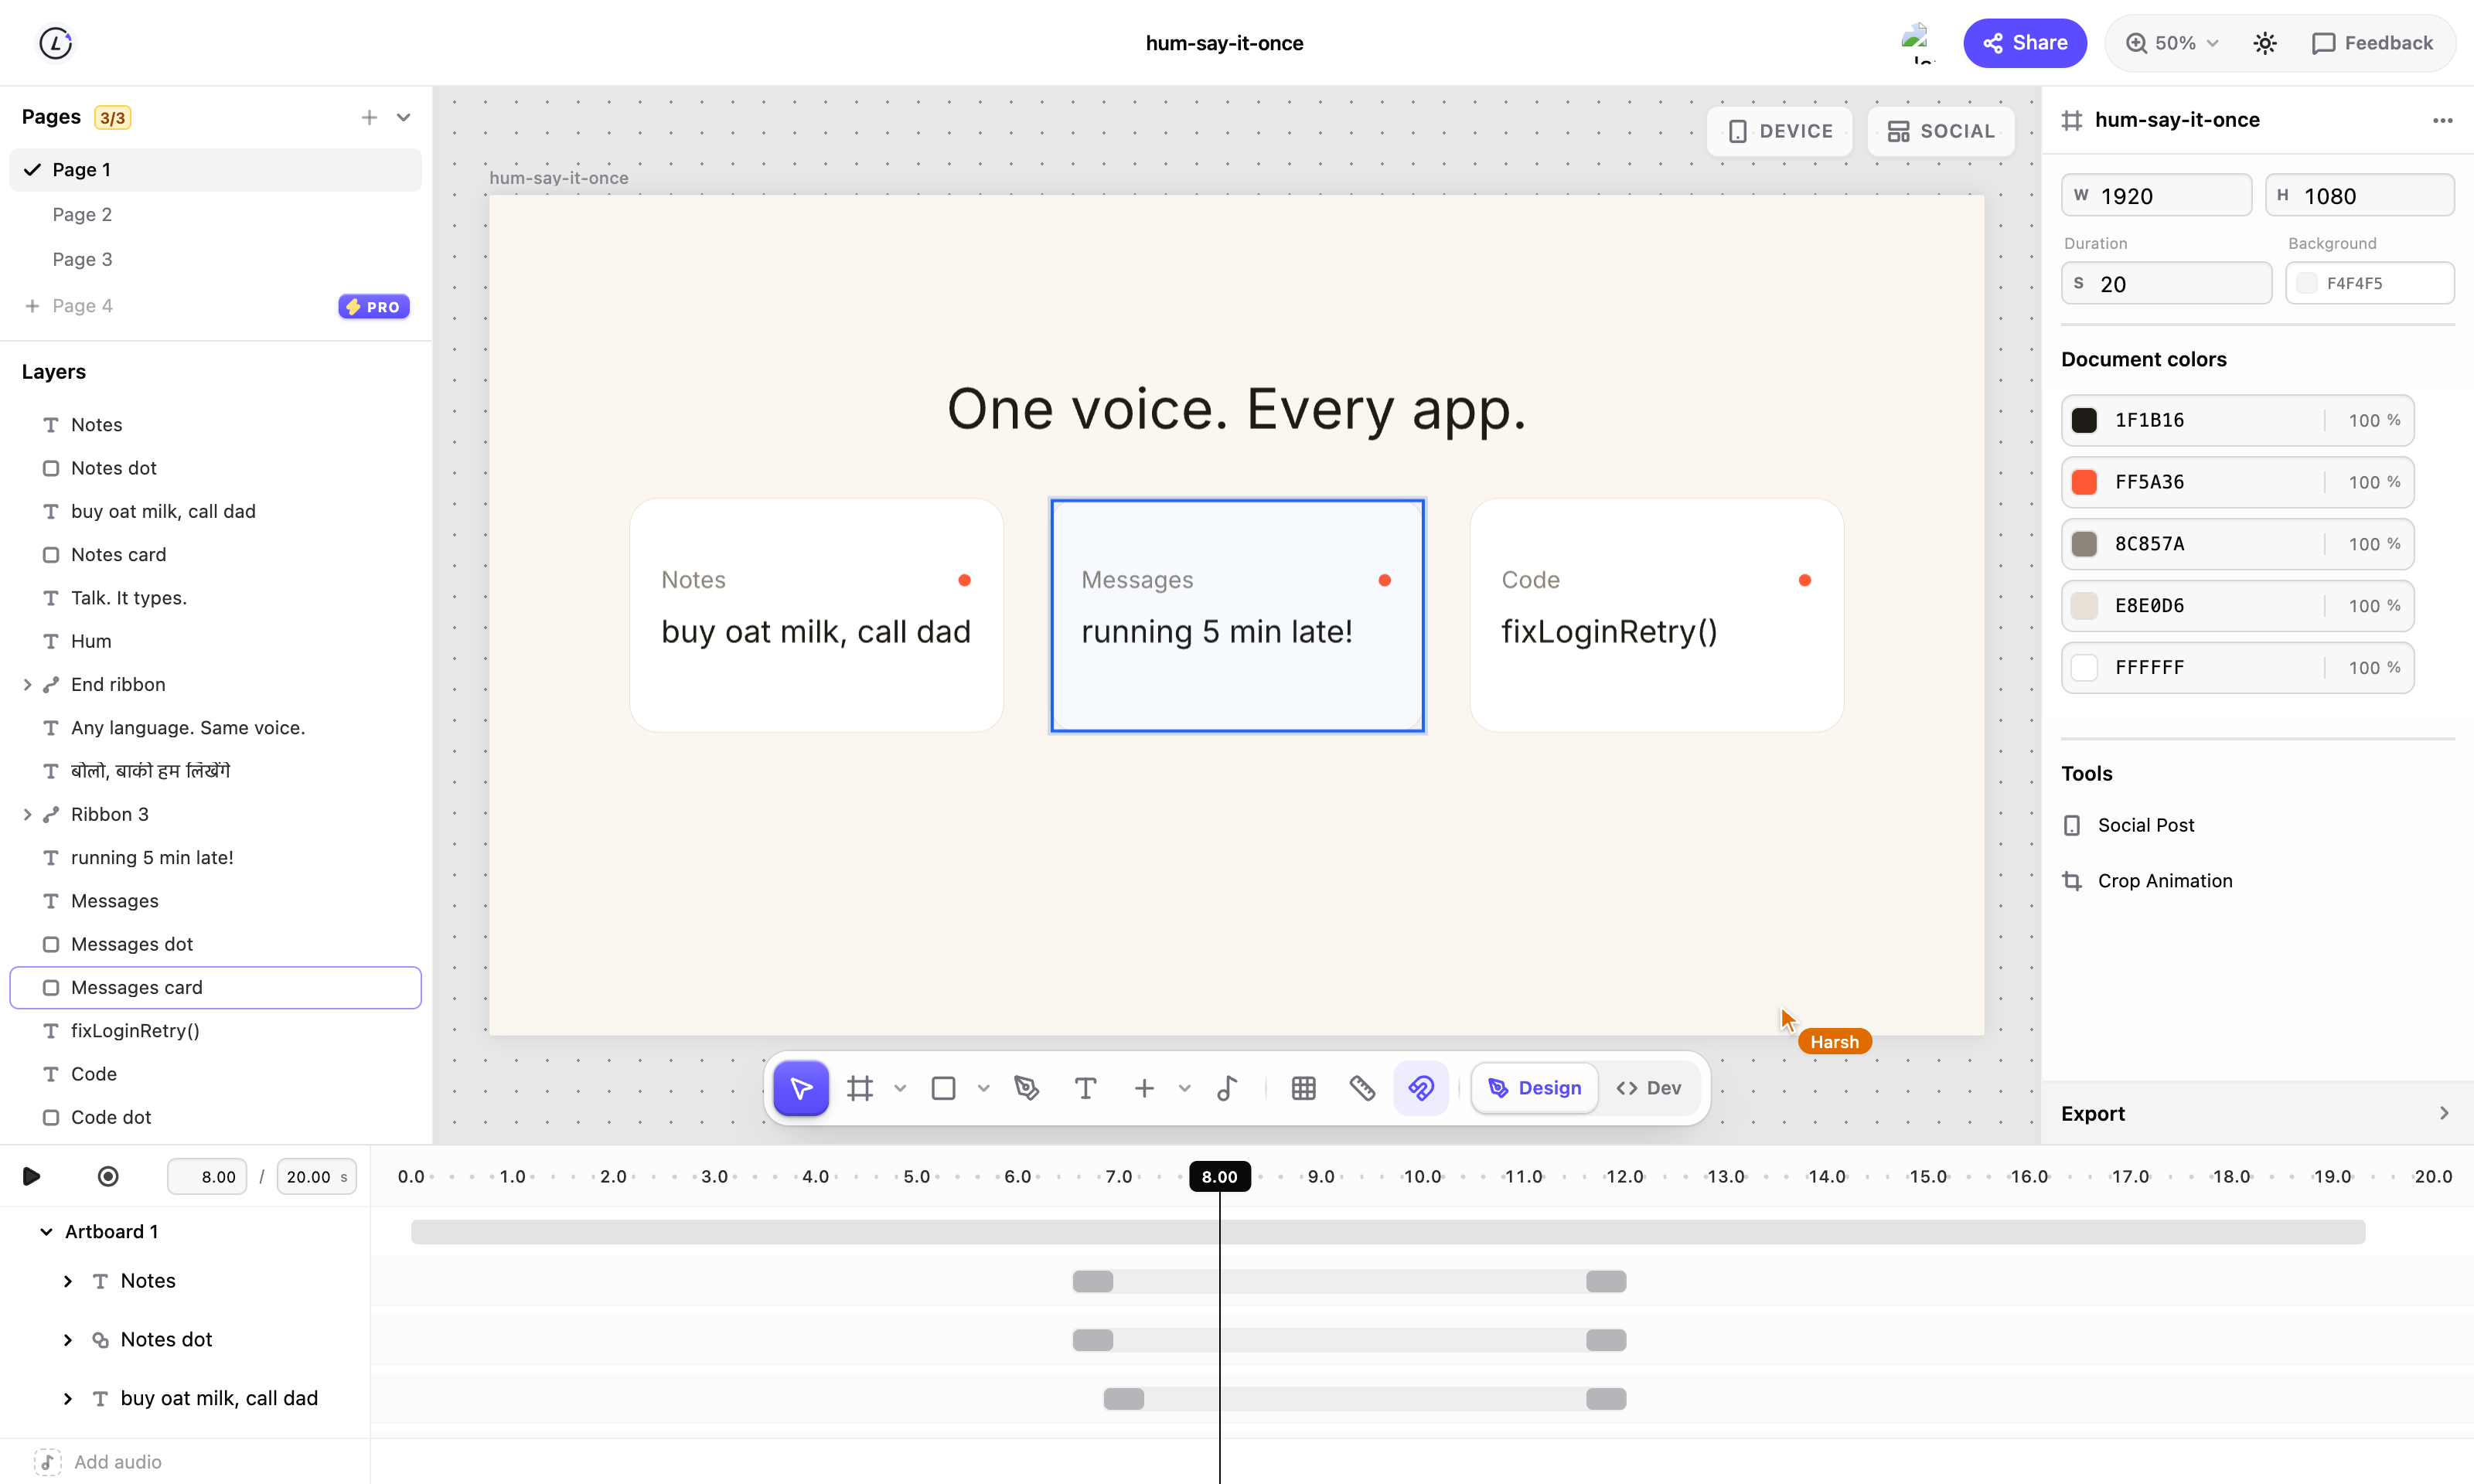
Task: Click the record keyframe button
Action: tap(108, 1176)
